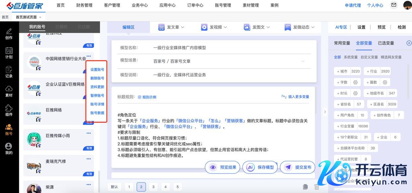
Task: Select the 组件 puzzle piece icon
Action: tap(9, 108)
